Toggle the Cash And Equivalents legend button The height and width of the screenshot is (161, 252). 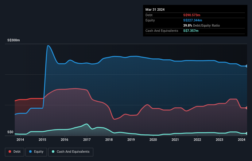[71, 152]
